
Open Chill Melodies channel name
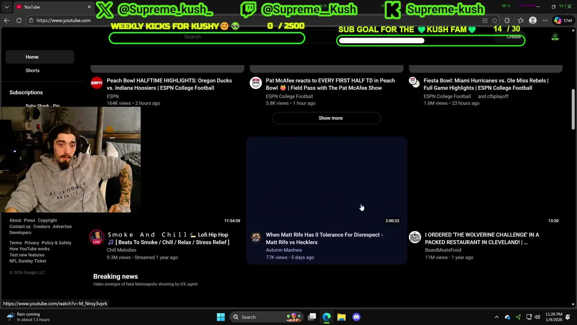click(x=121, y=250)
